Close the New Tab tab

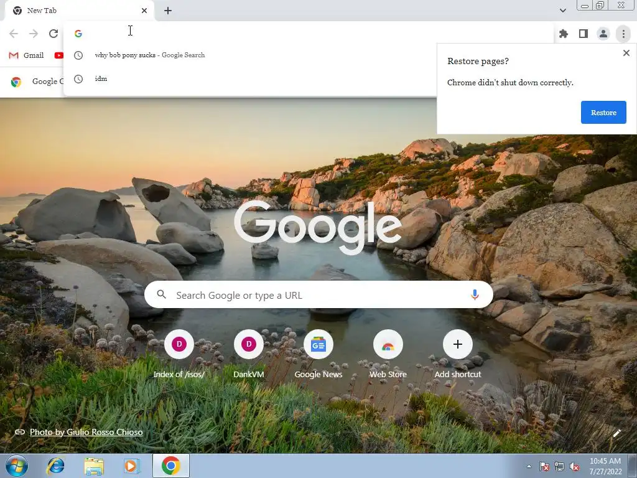point(144,11)
